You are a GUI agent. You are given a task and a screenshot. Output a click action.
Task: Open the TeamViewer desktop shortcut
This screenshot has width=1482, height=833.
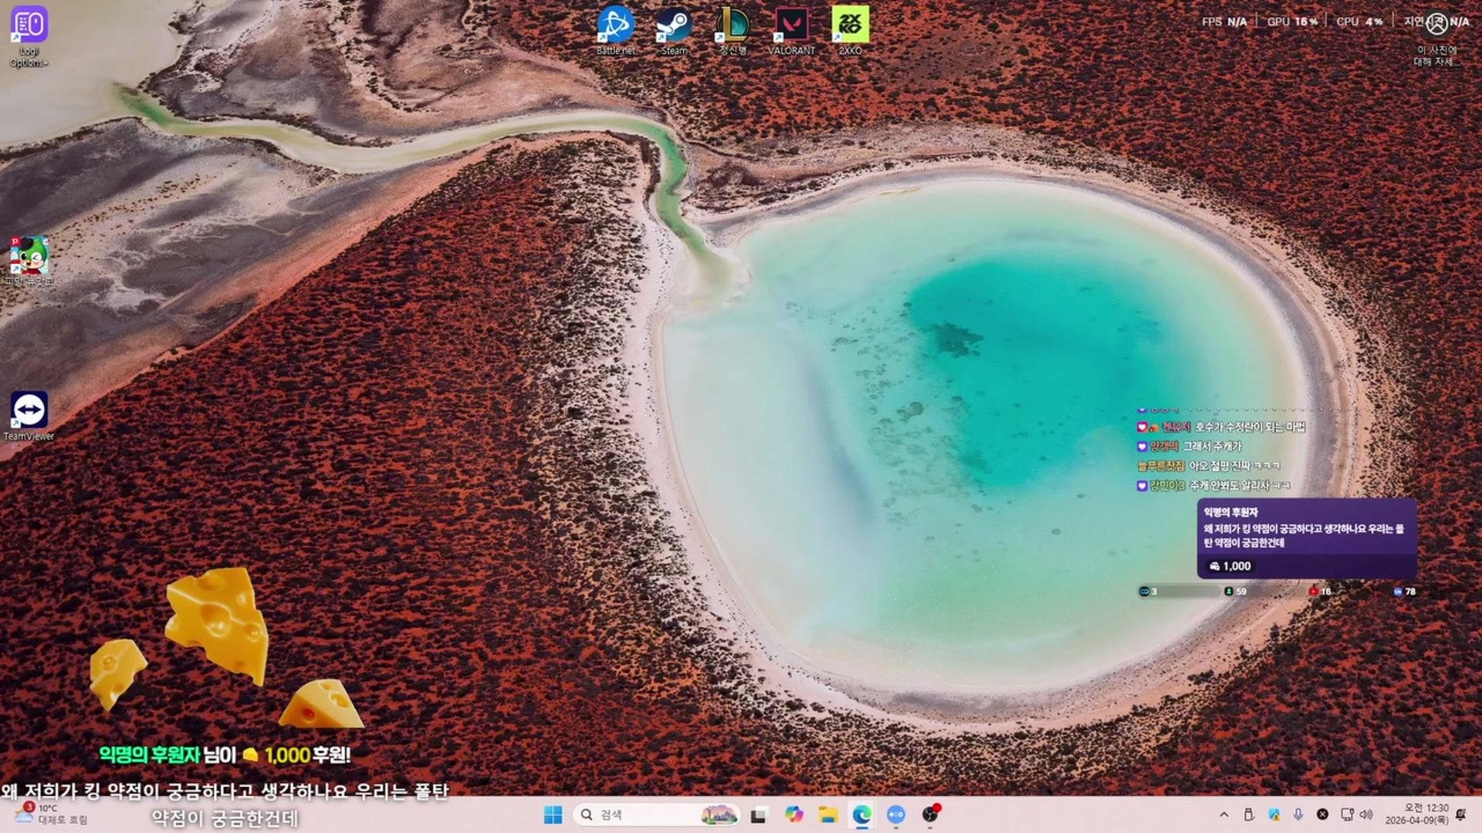click(x=29, y=411)
